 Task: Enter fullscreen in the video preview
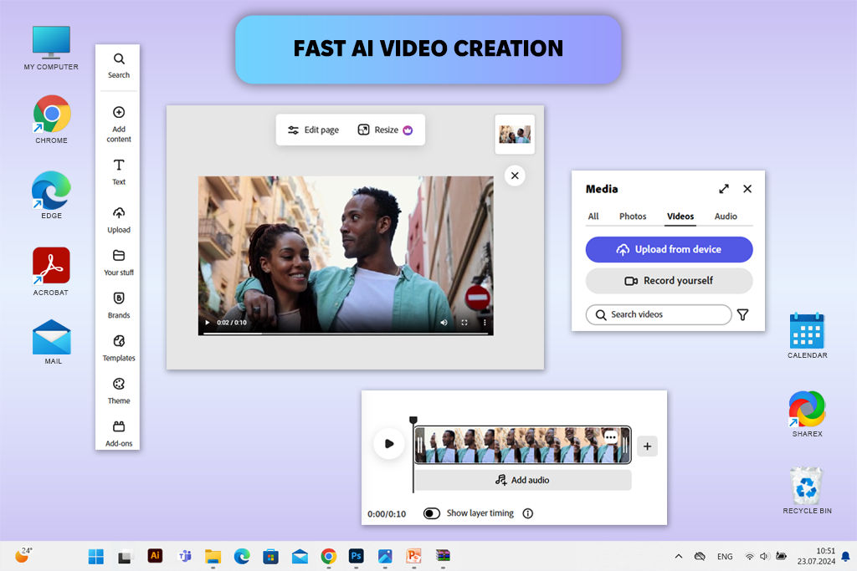tap(464, 323)
